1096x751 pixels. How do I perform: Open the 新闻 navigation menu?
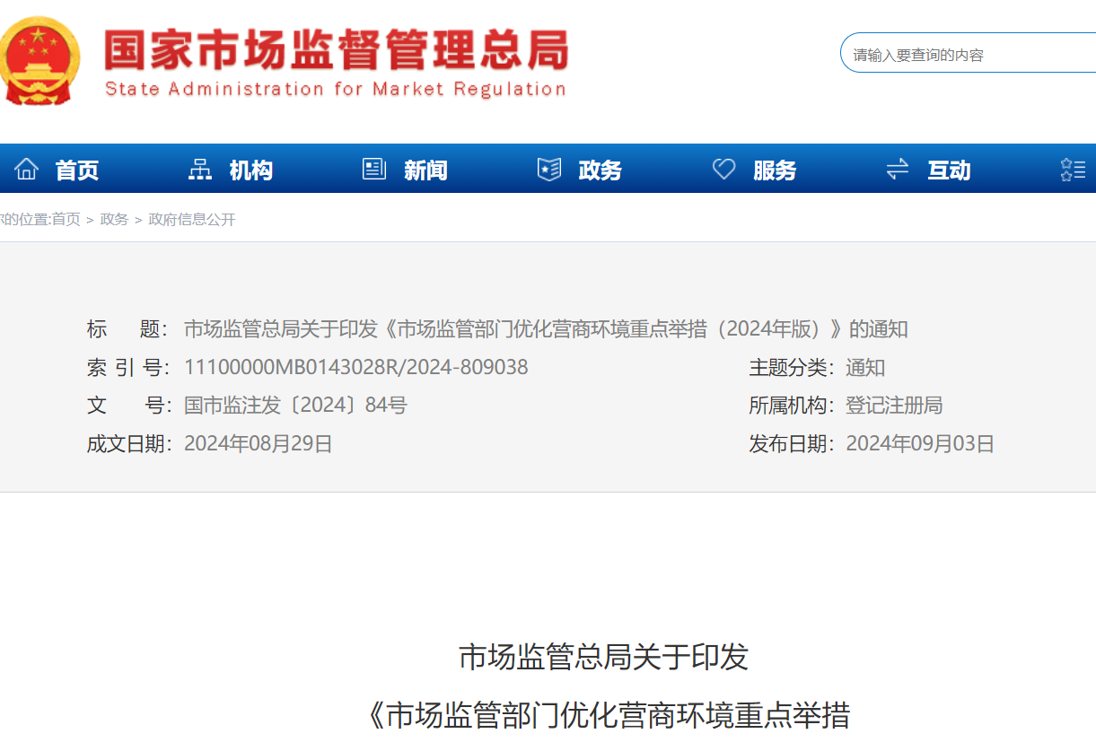point(425,170)
